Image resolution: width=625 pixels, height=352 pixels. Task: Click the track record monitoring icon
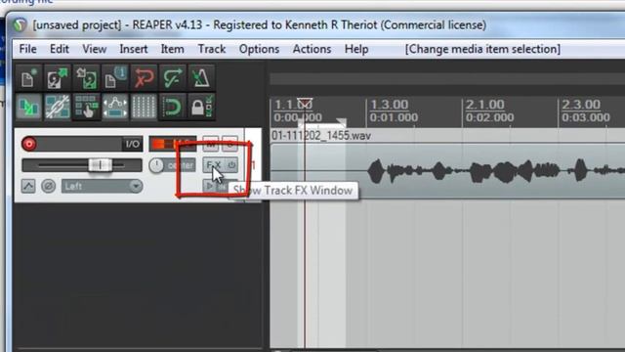209,186
